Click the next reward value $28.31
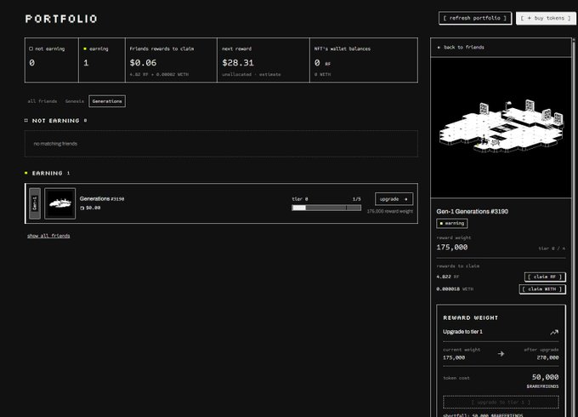The height and width of the screenshot is (417, 578). pos(238,63)
